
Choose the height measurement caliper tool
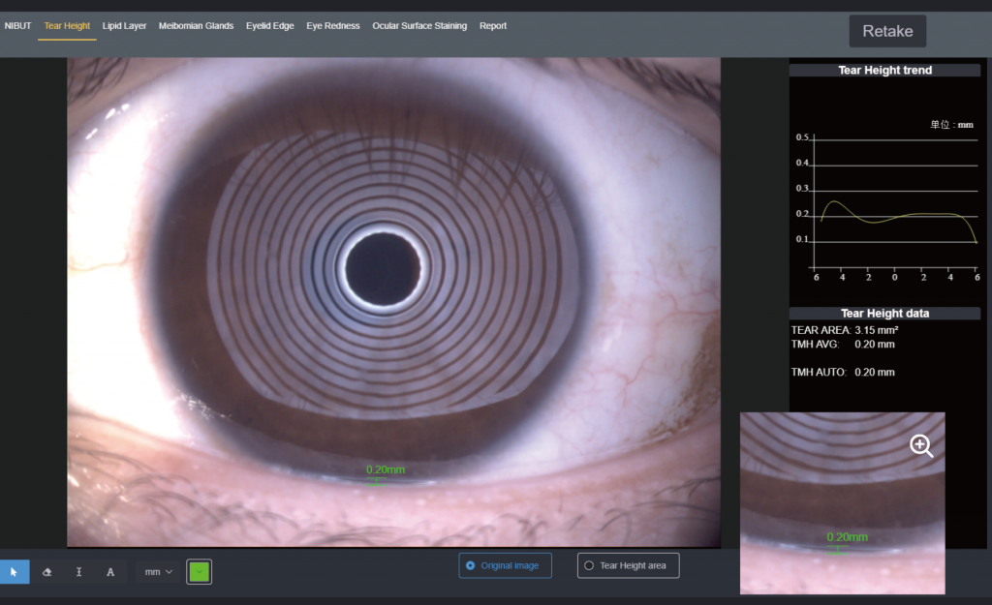[78, 571]
